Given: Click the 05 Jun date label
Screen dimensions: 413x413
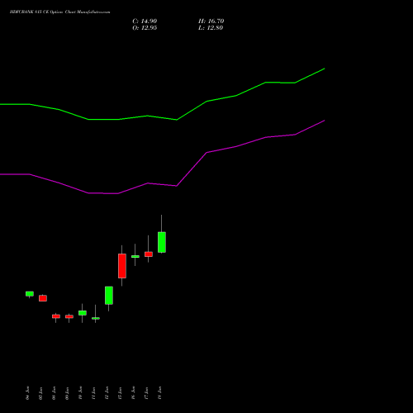Looking at the screenshot, I should coord(40,393).
